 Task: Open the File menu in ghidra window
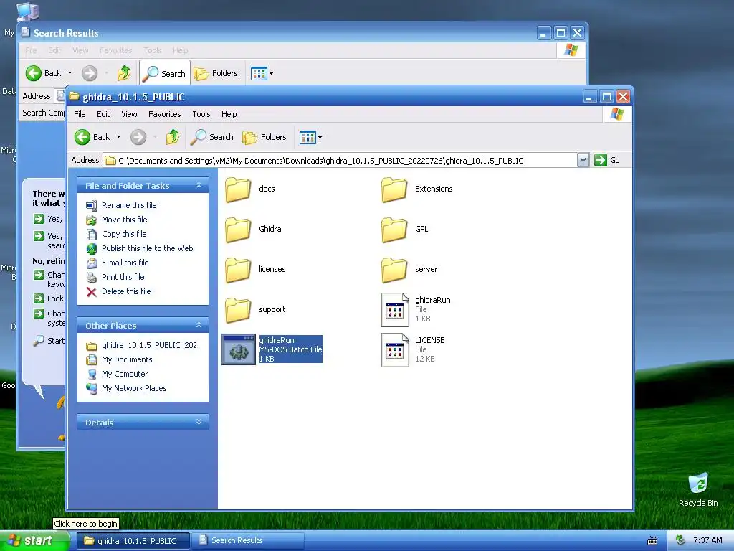80,114
